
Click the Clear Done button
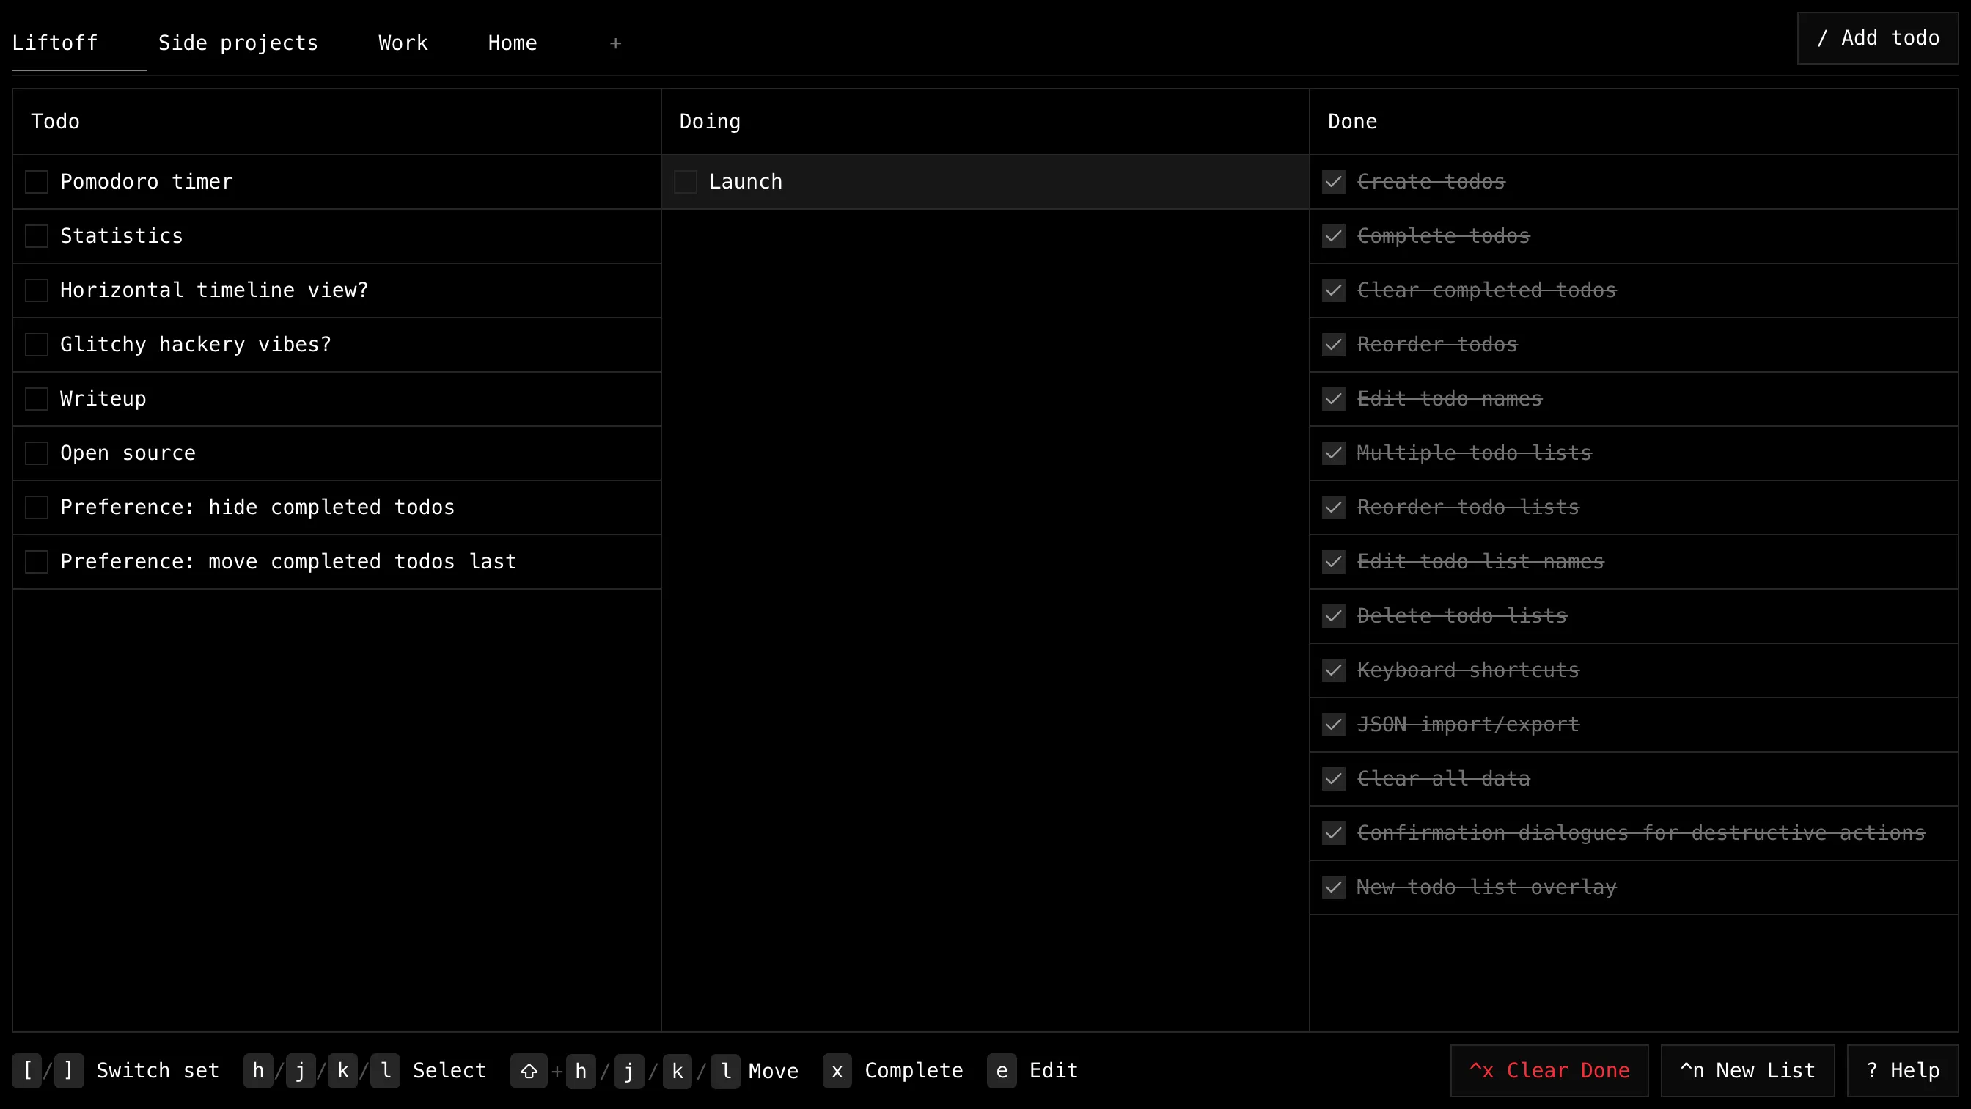[x=1549, y=1071]
